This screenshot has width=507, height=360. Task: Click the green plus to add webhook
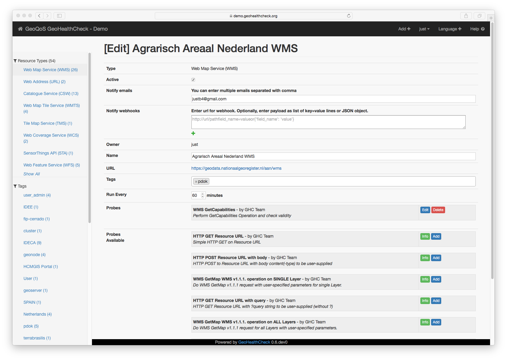193,133
